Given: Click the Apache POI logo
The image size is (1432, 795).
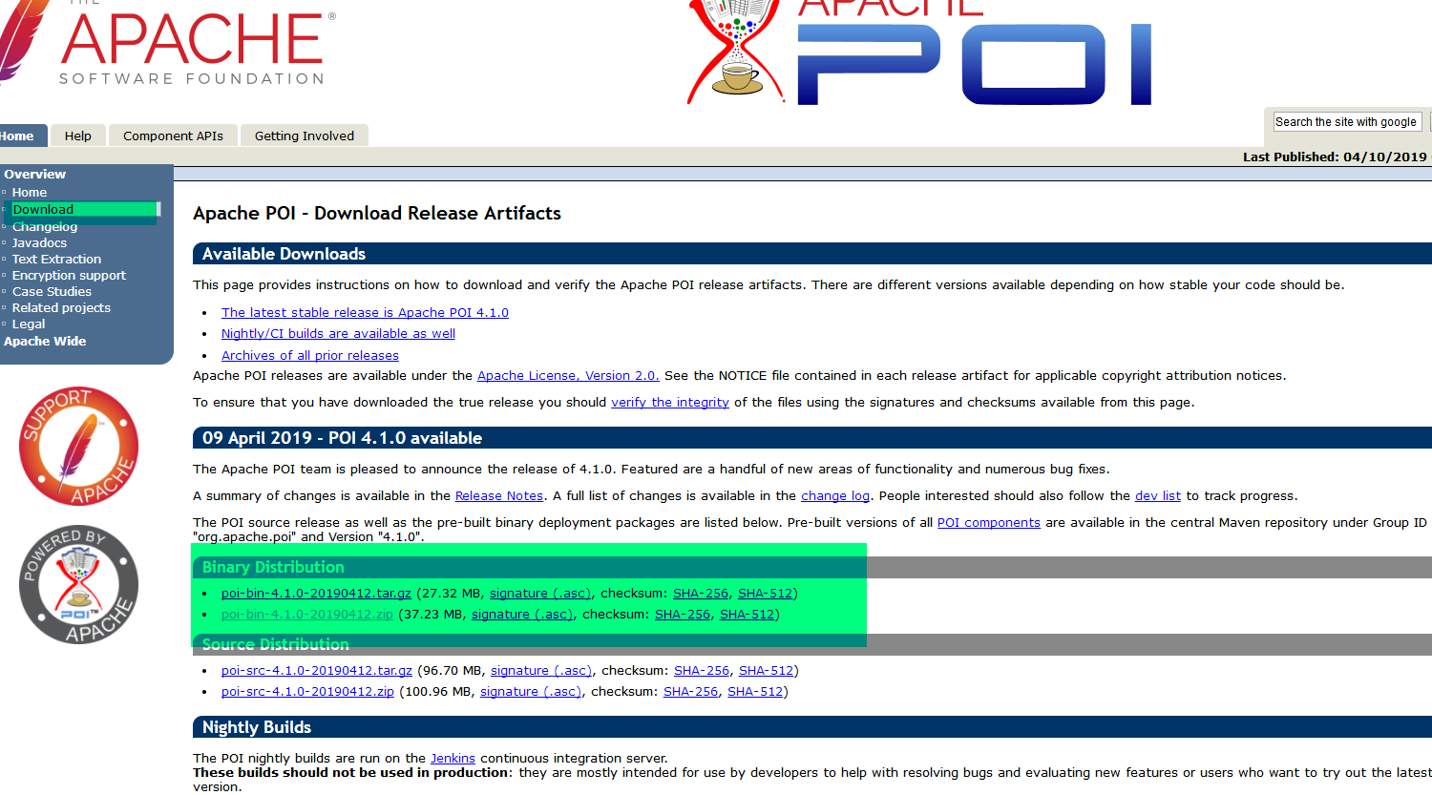Looking at the screenshot, I should [x=916, y=52].
